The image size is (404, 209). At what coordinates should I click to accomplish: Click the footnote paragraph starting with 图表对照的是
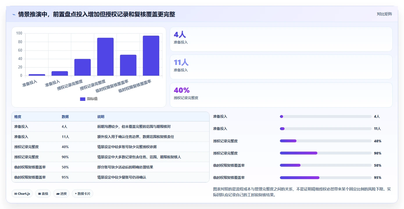[x=302, y=192]
